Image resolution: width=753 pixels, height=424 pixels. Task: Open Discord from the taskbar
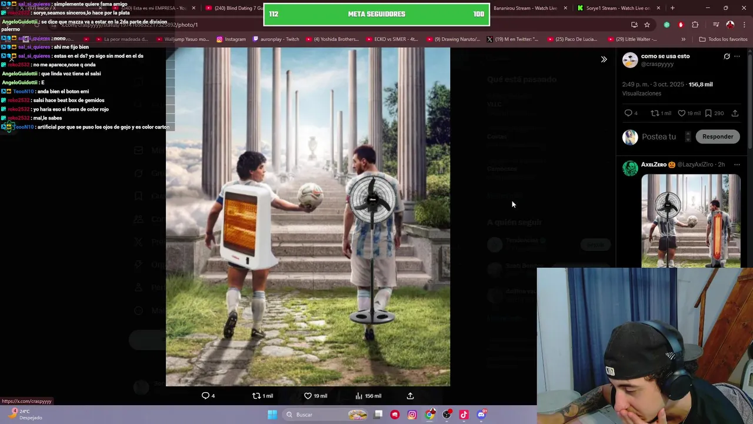coord(481,415)
